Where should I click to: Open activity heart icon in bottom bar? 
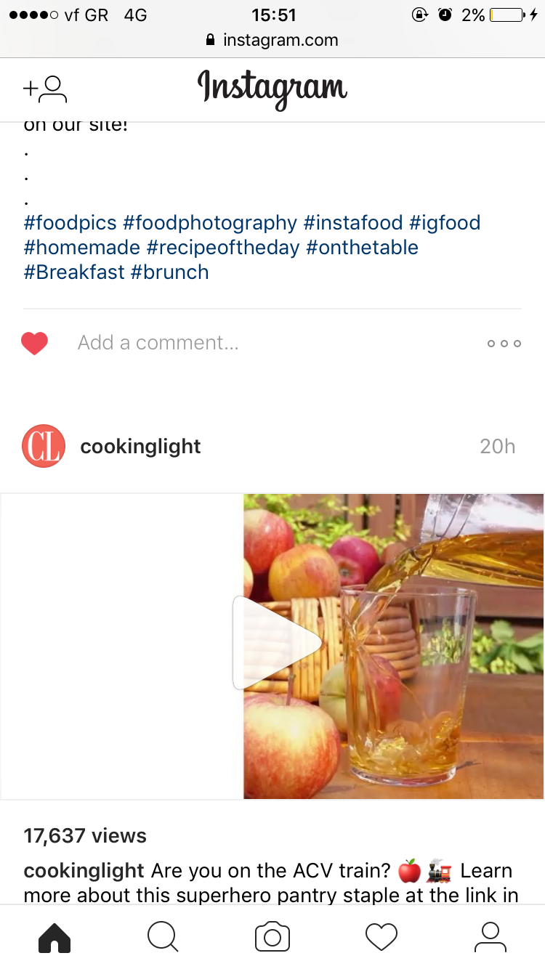coord(381,937)
